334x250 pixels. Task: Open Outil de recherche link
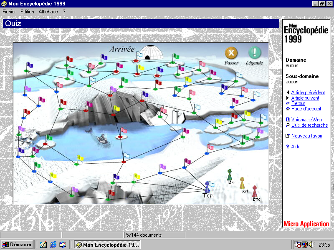click(309, 125)
